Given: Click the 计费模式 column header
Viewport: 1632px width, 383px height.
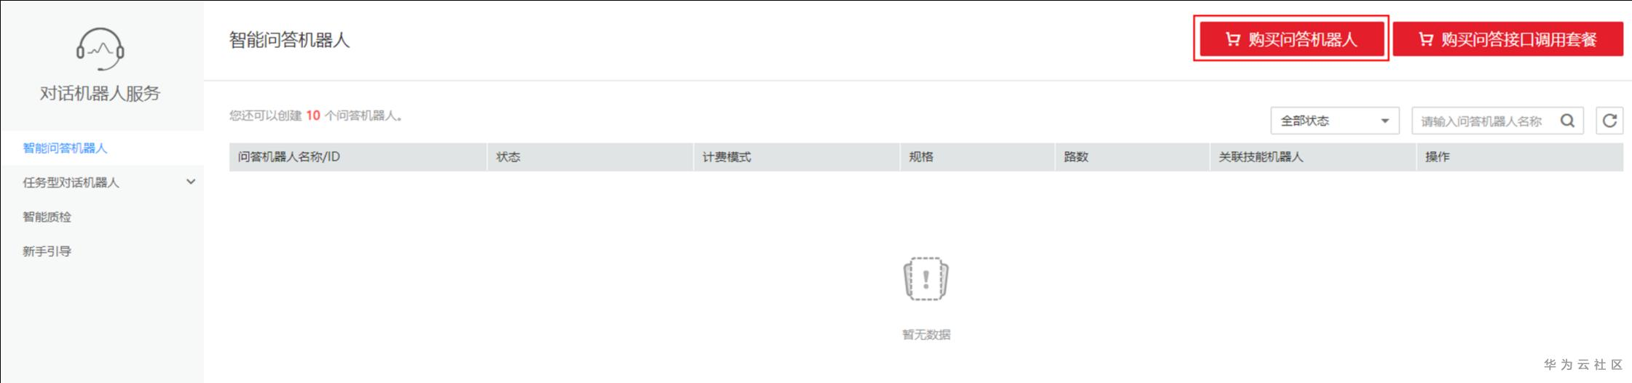Looking at the screenshot, I should point(727,157).
